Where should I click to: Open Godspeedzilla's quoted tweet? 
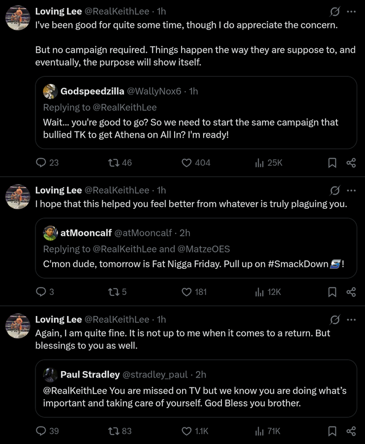point(196,128)
